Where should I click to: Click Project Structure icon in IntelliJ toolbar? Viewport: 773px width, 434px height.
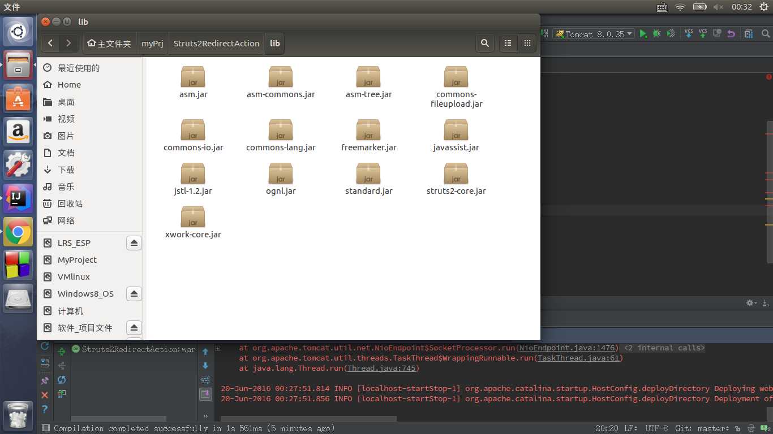[x=749, y=34]
